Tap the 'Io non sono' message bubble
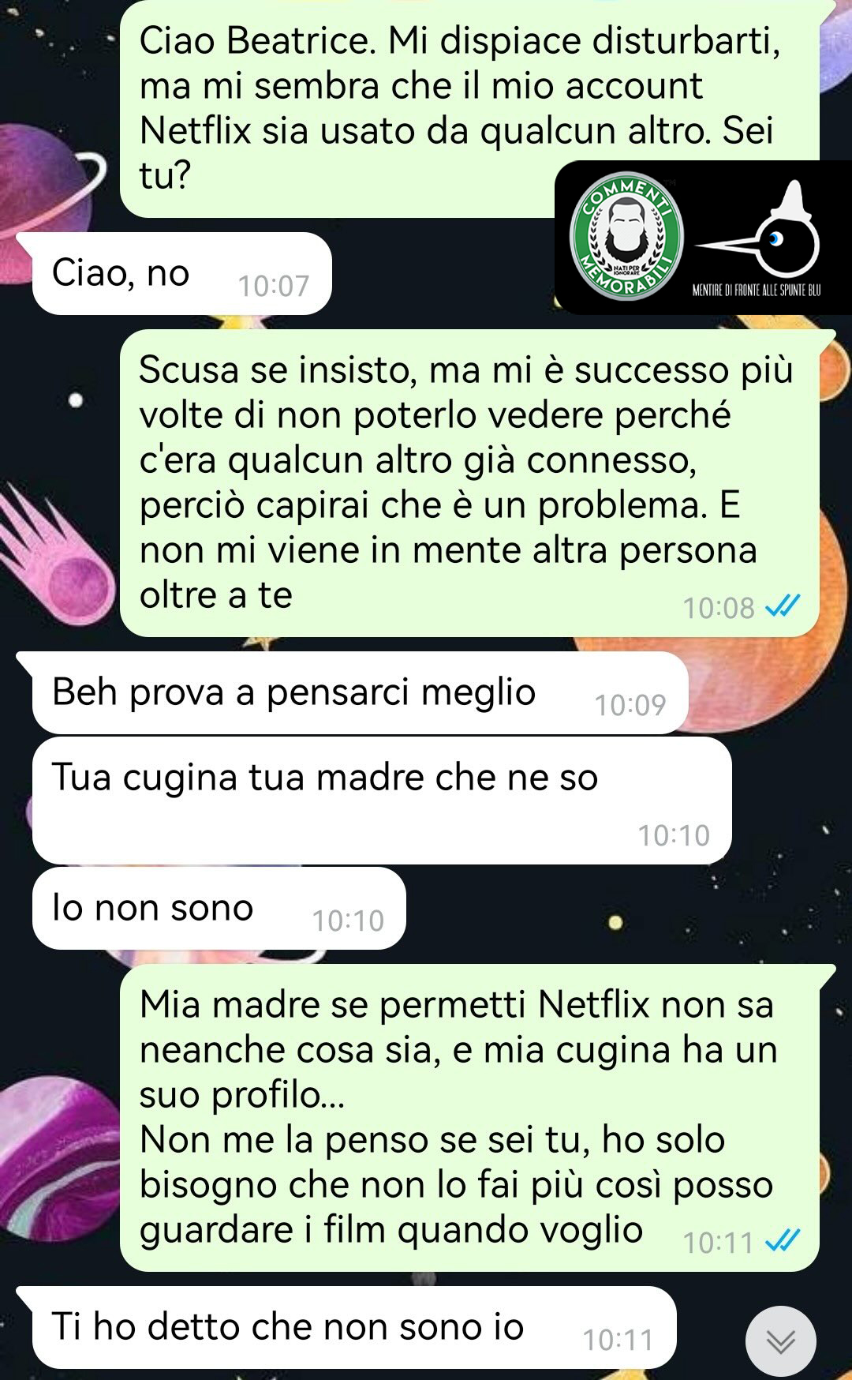 pos(219,908)
